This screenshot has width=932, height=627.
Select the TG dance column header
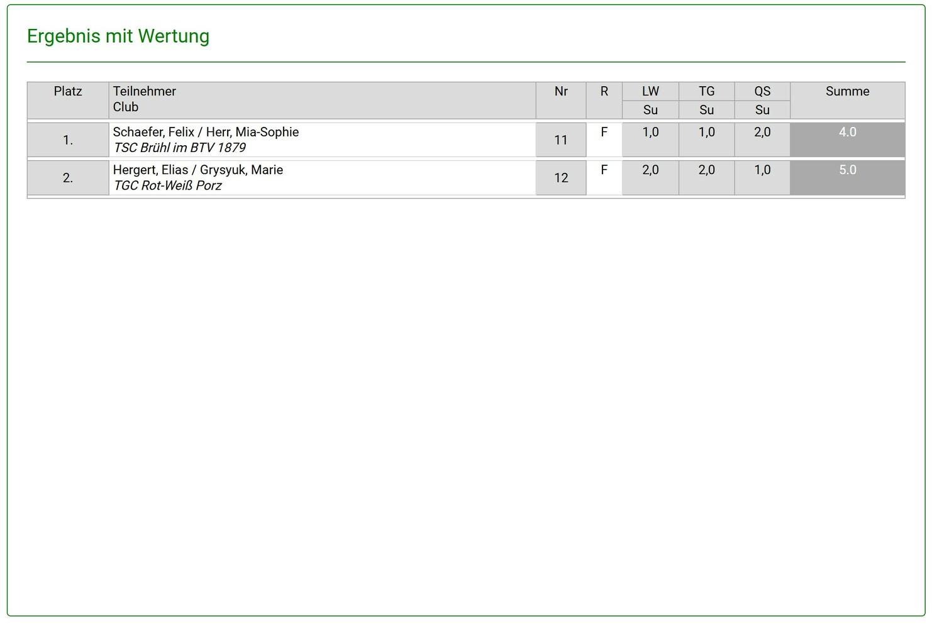[x=706, y=92]
